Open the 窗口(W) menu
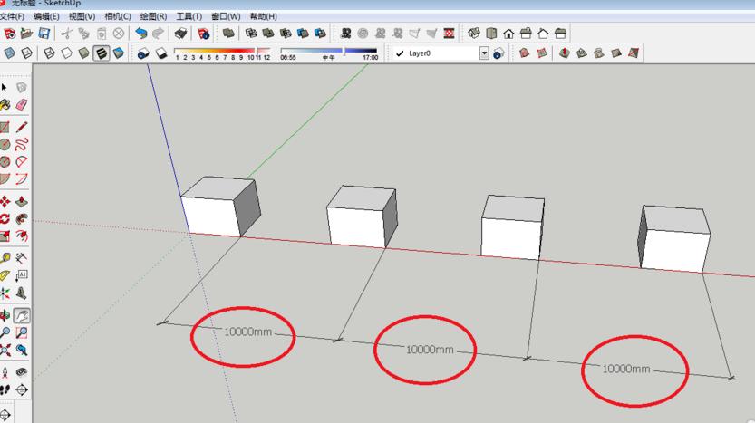Screen dimensions: 755x423 pyautogui.click(x=226, y=16)
